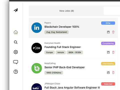
Task: Open the Help question mark icon
Action: click(16, 72)
